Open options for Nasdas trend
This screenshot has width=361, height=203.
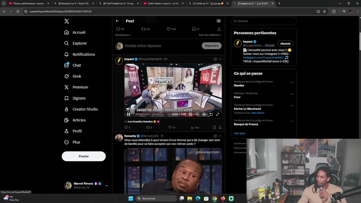pyautogui.click(x=292, y=83)
